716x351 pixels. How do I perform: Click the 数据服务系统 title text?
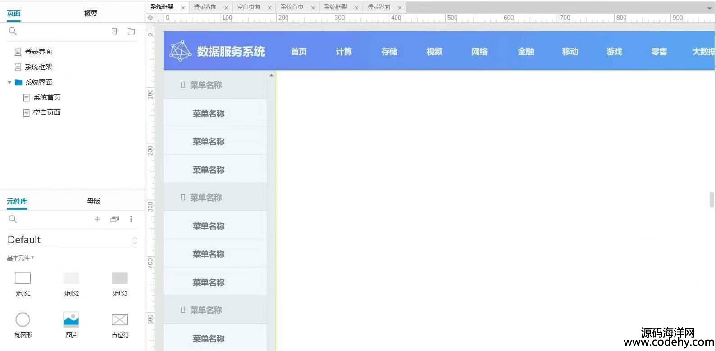point(231,51)
